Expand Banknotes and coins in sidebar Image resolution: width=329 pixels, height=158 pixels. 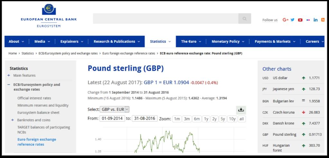tap(12, 120)
